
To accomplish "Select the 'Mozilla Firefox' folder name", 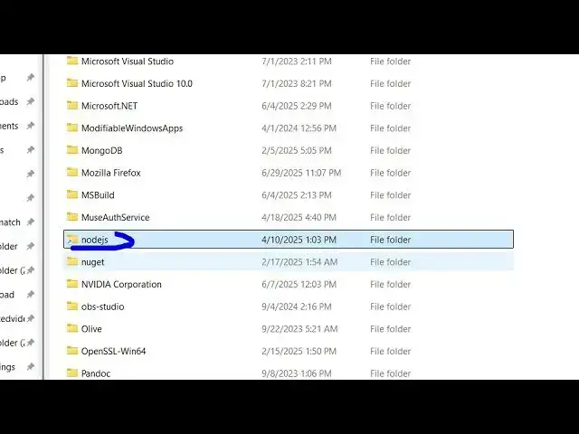I will coord(110,173).
